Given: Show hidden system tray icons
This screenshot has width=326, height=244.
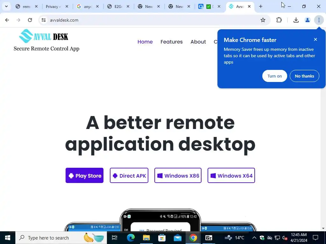Looking at the screenshot, I should point(254,238).
